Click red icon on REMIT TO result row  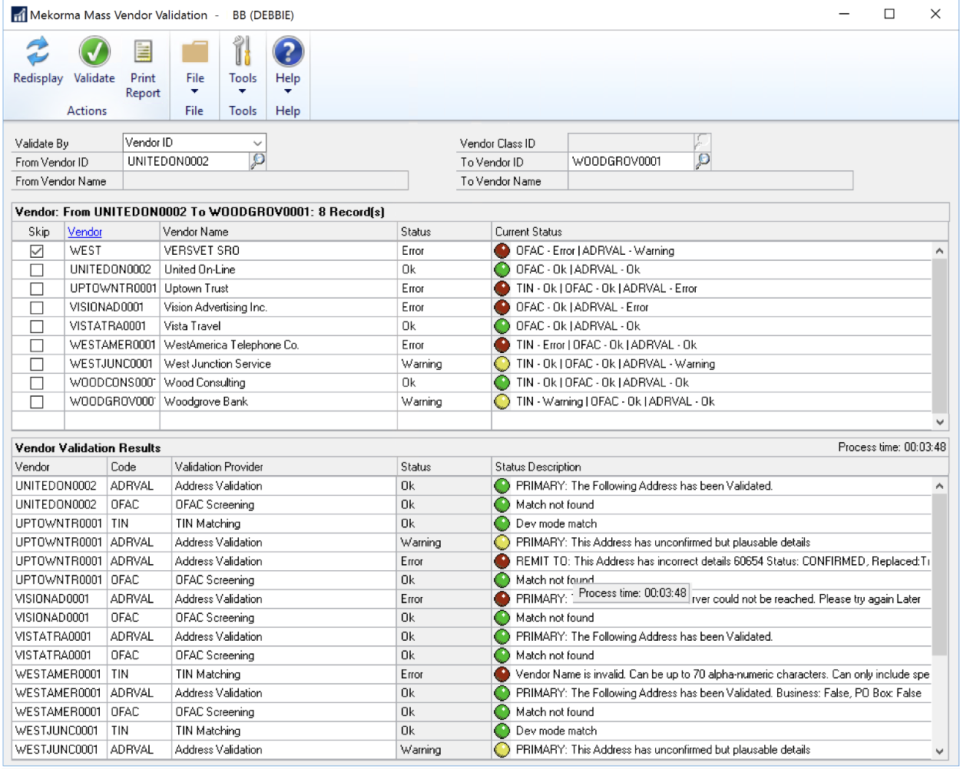click(x=502, y=561)
